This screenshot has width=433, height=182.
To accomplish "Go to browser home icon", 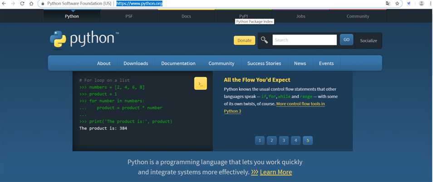I will pyautogui.click(x=31, y=4).
